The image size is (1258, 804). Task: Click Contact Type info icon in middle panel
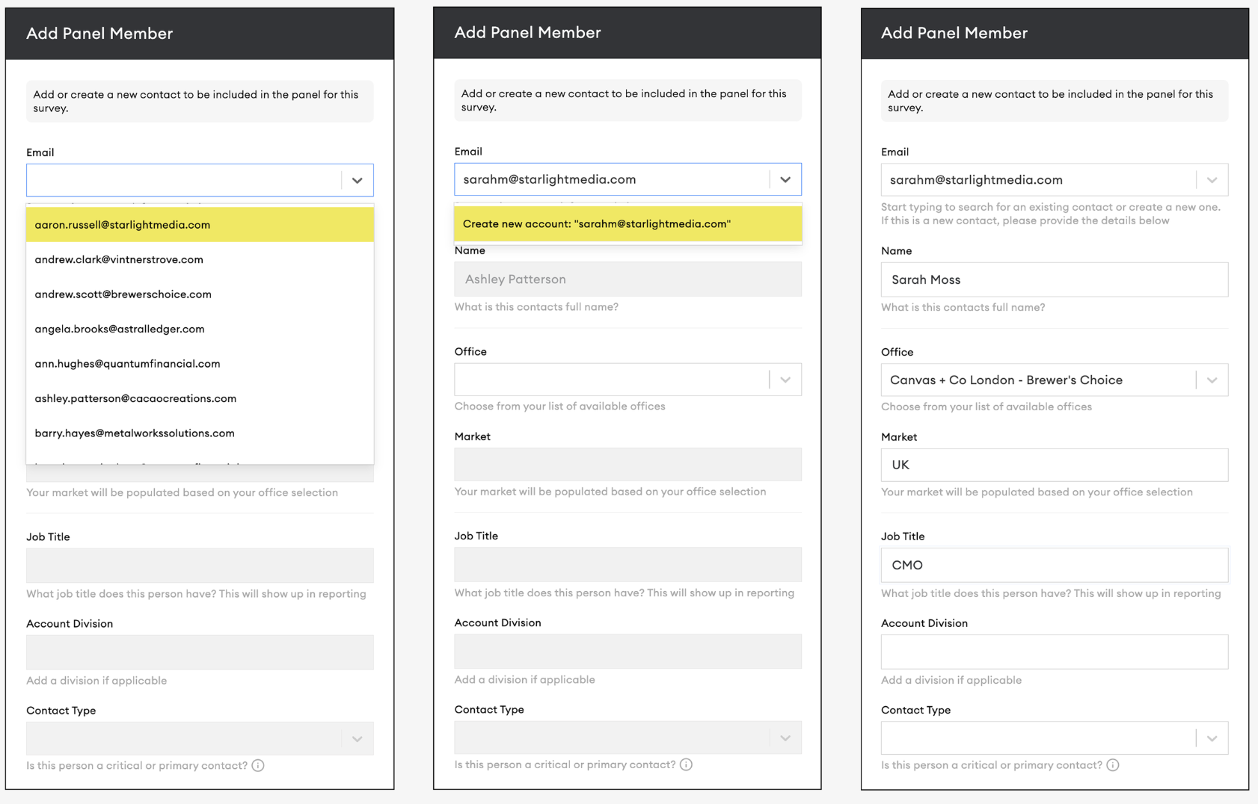coord(686,764)
